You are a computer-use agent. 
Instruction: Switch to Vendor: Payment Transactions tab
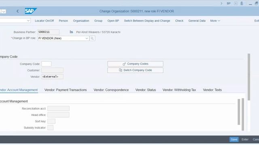66,90
